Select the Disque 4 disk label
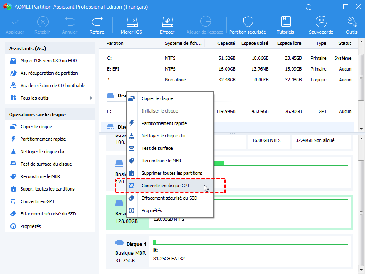Image resolution: width=365 pixels, height=274 pixels. (x=136, y=244)
